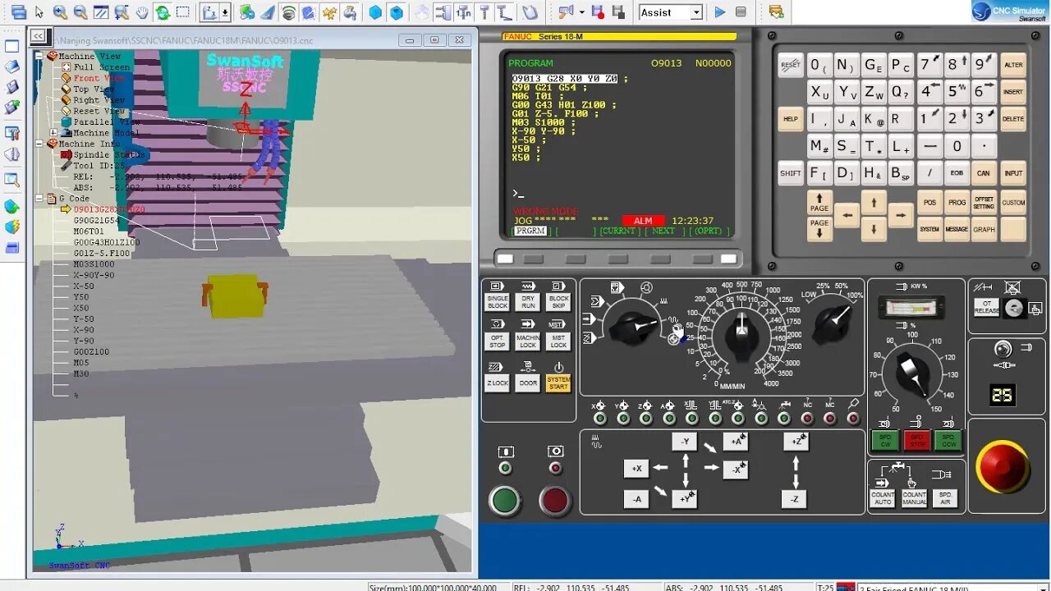Click the red SPD. STOP button
This screenshot has width=1051, height=591.
tap(916, 441)
